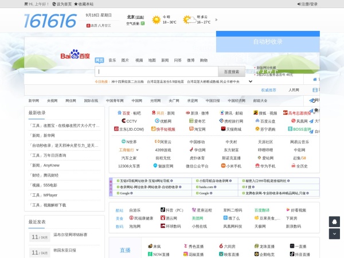The height and width of the screenshot is (258, 344).
Task: Click the 百度云盘 icon
Action: coord(257,121)
